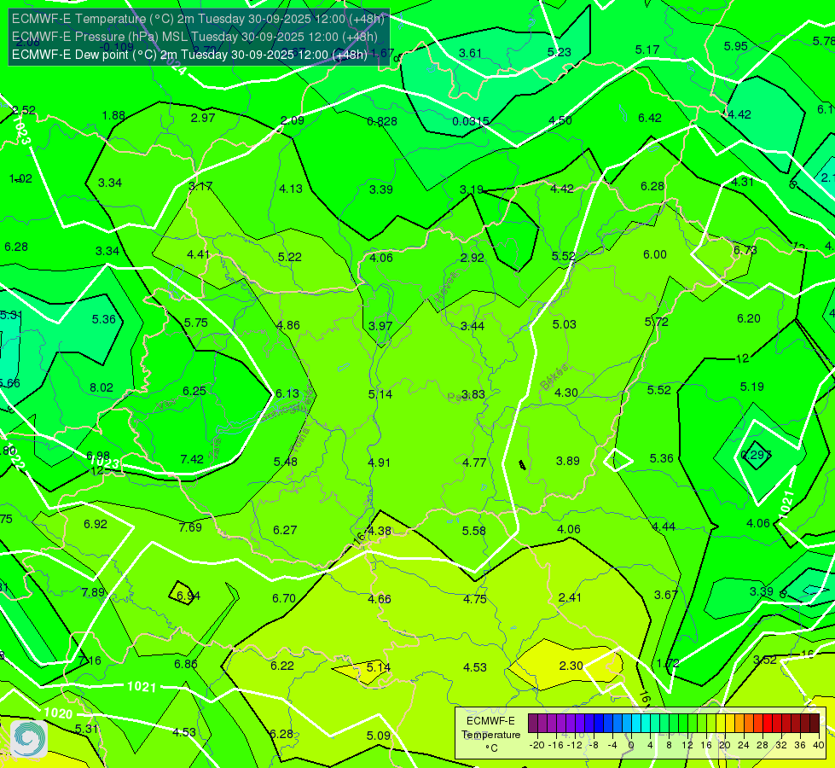Click the dew point value 3.44
The height and width of the screenshot is (768, 835).
[473, 326]
